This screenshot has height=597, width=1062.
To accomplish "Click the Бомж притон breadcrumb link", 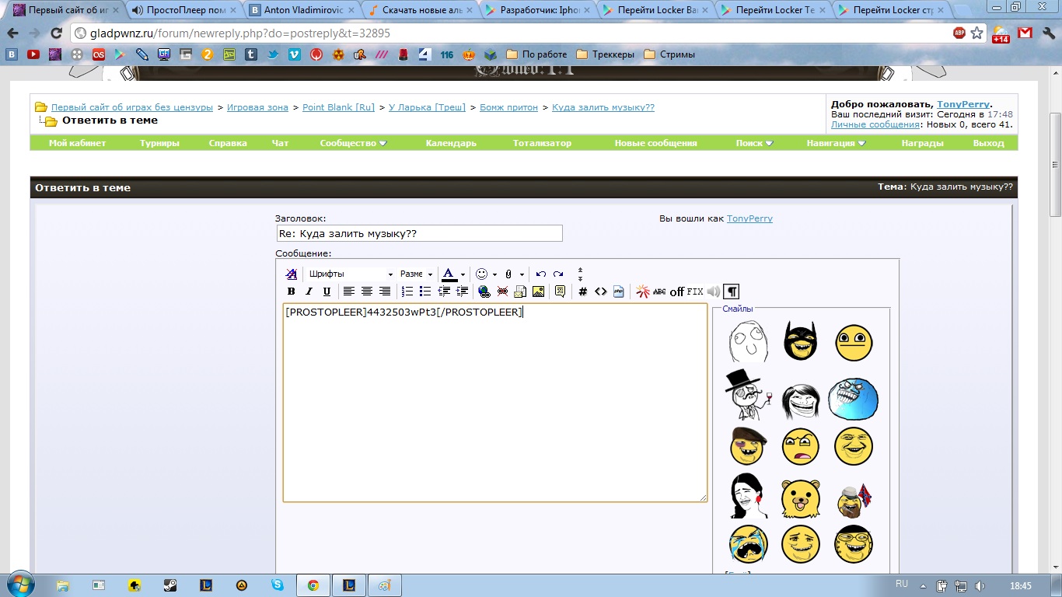I will coord(508,107).
